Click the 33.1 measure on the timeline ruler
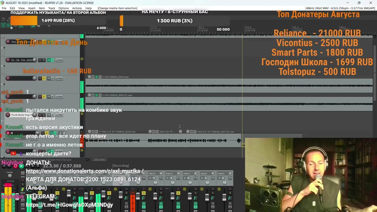377x212 pixels. (x=248, y=27)
